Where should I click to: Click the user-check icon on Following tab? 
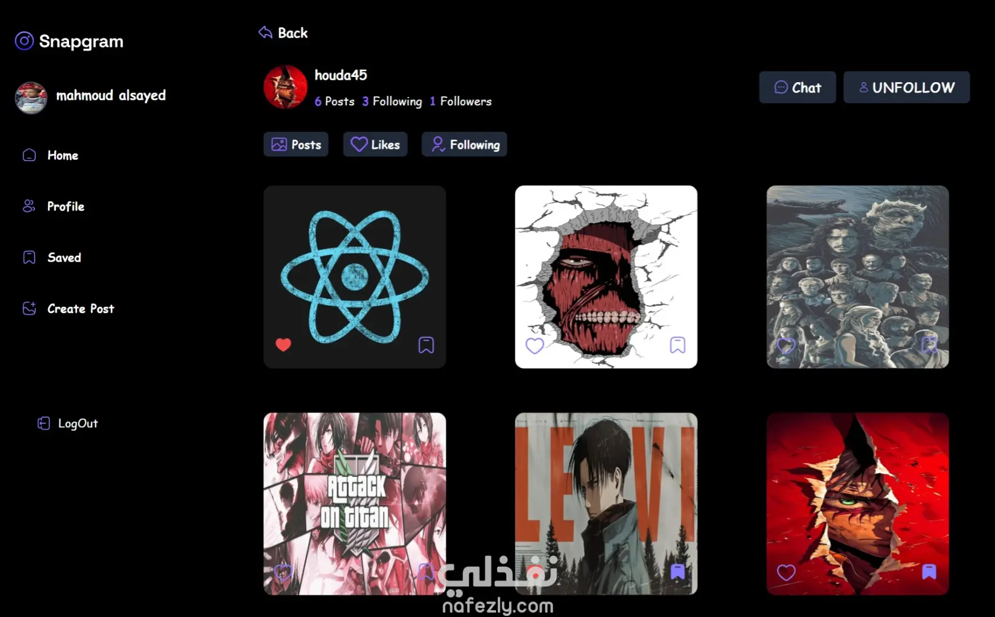[x=438, y=144]
